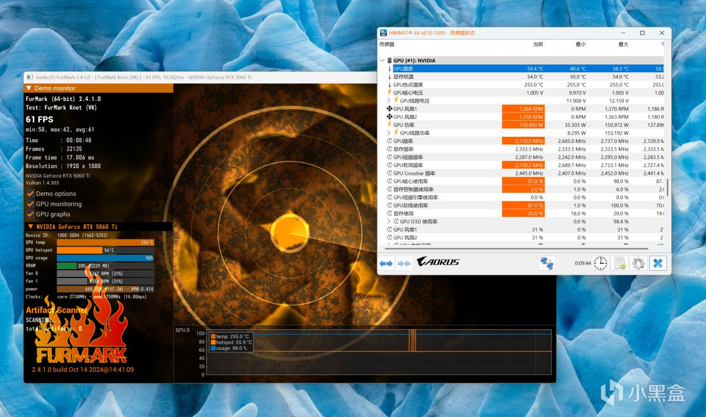Expand the GPU线路电压 chevron
The height and width of the screenshot is (417, 706).
click(x=389, y=101)
